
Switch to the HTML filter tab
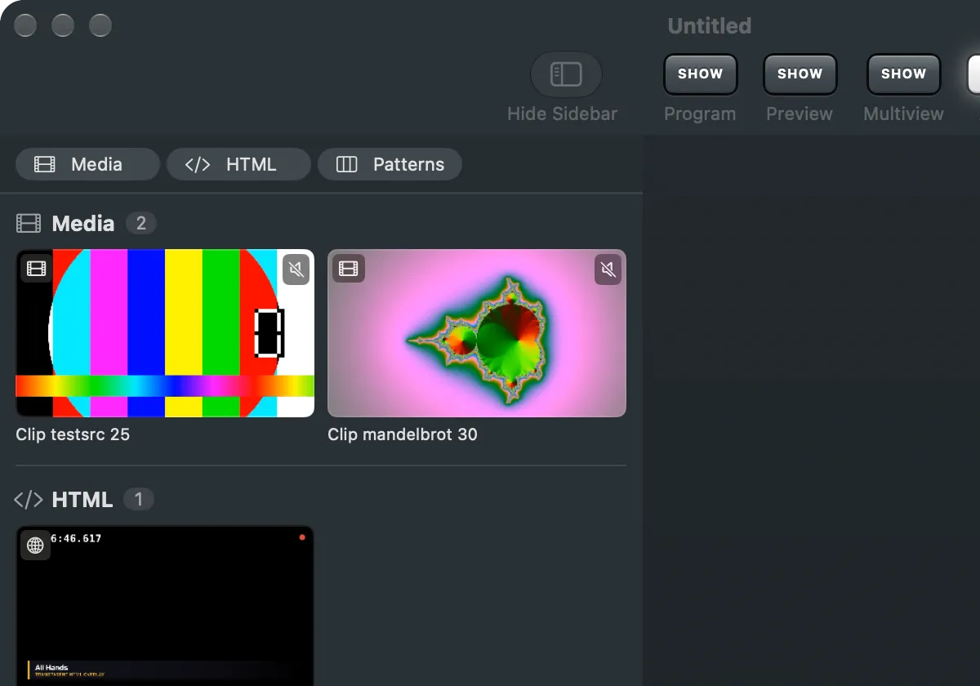pos(238,164)
